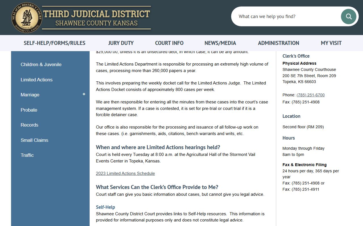Open the Traffic sidebar link
The image size is (363, 226).
click(x=27, y=155)
